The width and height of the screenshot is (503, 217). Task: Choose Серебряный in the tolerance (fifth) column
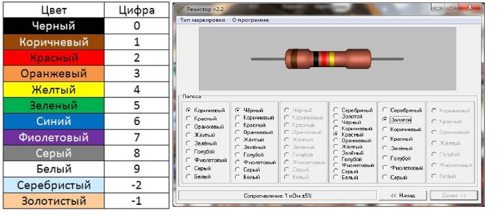[385, 110]
